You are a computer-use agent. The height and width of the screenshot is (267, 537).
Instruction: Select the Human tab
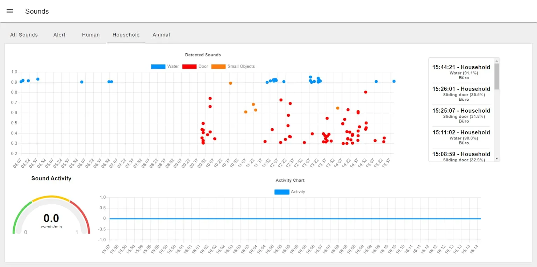(91, 35)
